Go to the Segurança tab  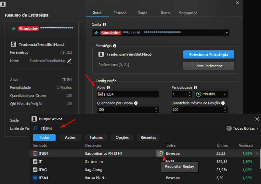tap(188, 13)
